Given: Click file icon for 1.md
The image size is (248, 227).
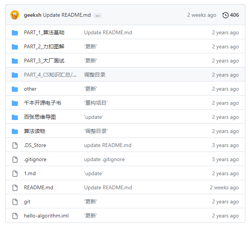Looking at the screenshot, I should coord(15,174).
